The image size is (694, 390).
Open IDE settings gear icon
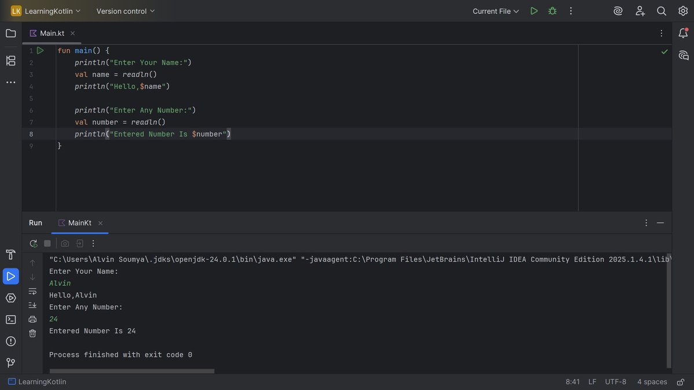pyautogui.click(x=683, y=11)
